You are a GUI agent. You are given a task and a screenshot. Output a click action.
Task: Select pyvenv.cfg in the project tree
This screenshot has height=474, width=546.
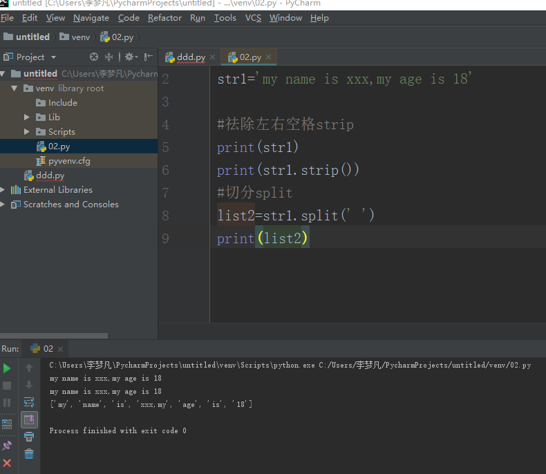tap(69, 161)
